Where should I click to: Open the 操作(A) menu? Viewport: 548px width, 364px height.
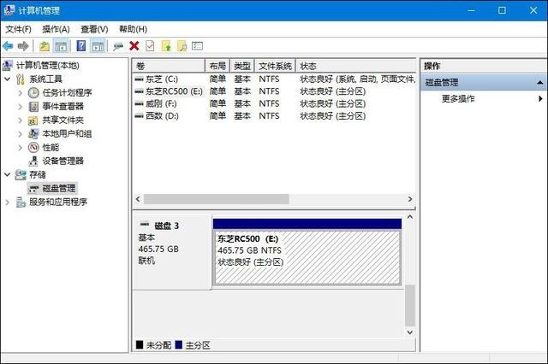[x=56, y=29]
